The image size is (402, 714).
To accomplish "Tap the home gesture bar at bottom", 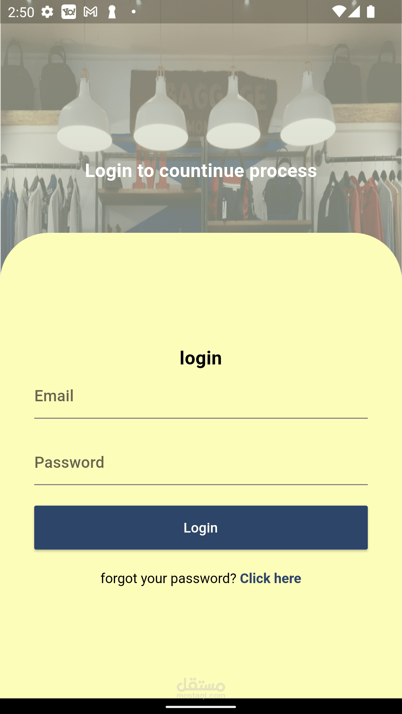I will (201, 707).
